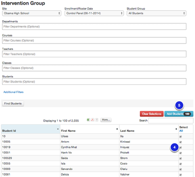Screen dimensions: 195x177
Task: Export the student table to Excel
Action: pyautogui.click(x=88, y=120)
